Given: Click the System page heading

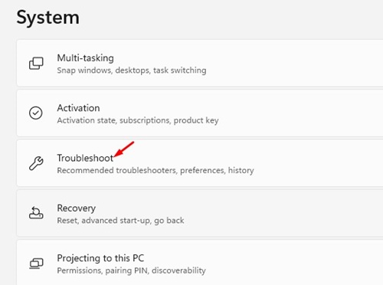Looking at the screenshot, I should click(47, 18).
